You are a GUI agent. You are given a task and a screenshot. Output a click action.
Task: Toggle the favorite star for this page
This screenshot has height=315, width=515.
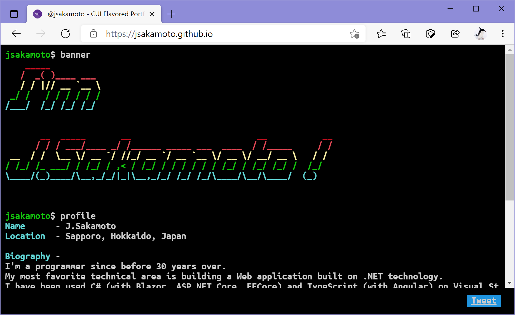[x=354, y=34]
